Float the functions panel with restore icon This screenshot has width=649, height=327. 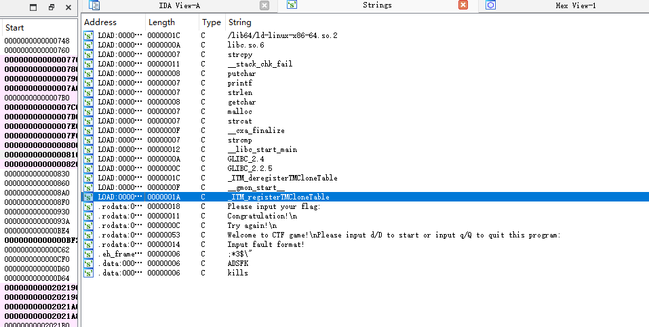click(x=52, y=7)
